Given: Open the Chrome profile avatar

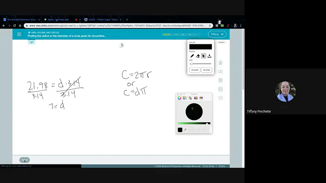Looking at the screenshot, I should coord(235,25).
